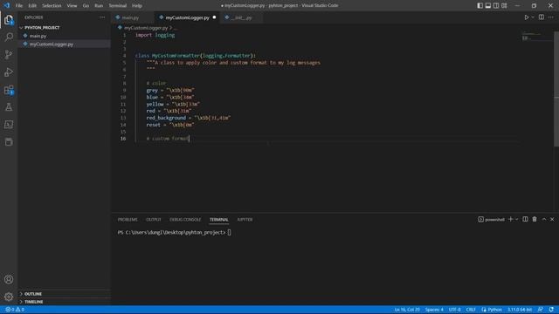Switch to the __init__.py editor tab
Viewport: 559px width, 314px height.
pos(241,17)
